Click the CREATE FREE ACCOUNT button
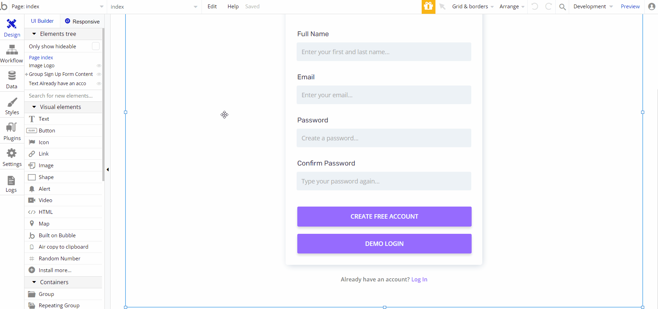Screen dimensions: 658x309 coord(384,217)
